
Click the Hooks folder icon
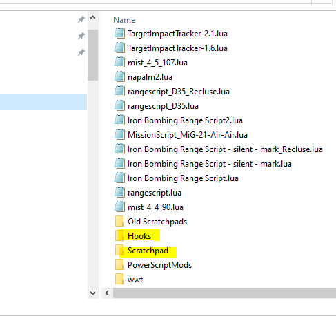coord(119,236)
